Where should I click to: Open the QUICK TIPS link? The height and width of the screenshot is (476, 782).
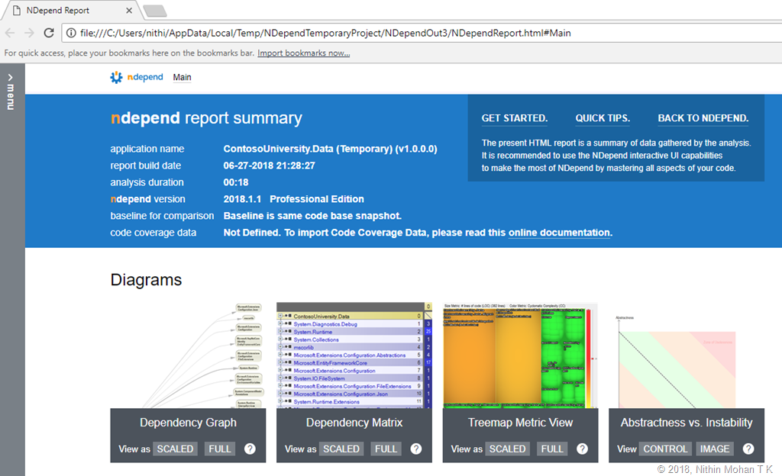pyautogui.click(x=603, y=118)
